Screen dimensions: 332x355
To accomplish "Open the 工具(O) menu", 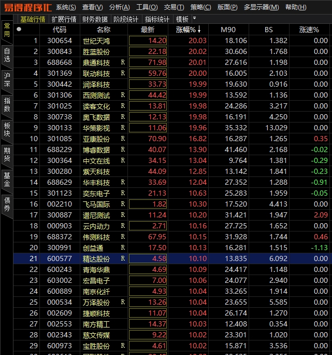I will [147, 7].
